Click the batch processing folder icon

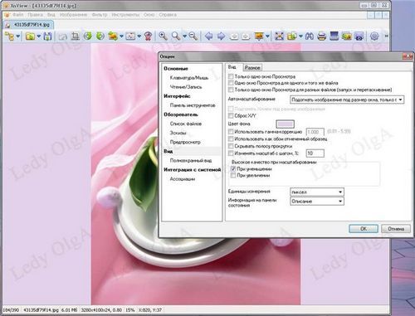pos(292,36)
